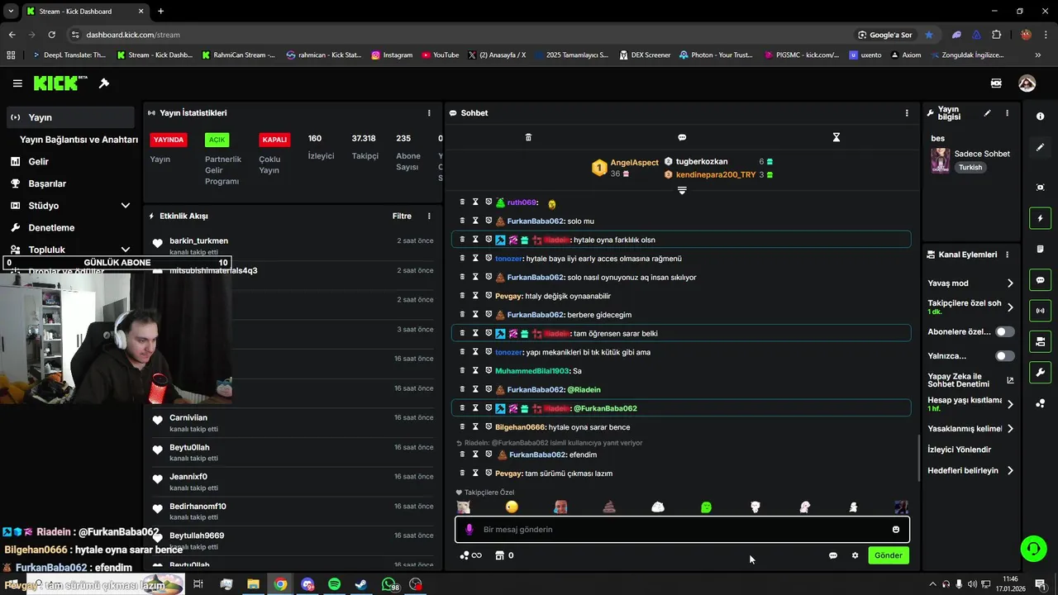
Task: Click shield icon on MuhammedBilal1903's message
Action: pyautogui.click(x=488, y=371)
